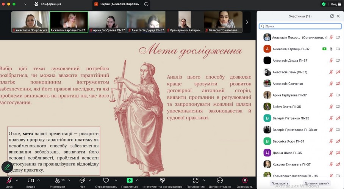Pop out the Участники panel

[x=332, y=16]
